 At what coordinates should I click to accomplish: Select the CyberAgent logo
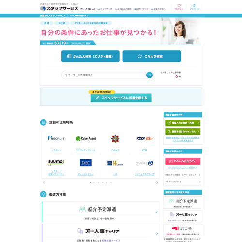86,138
